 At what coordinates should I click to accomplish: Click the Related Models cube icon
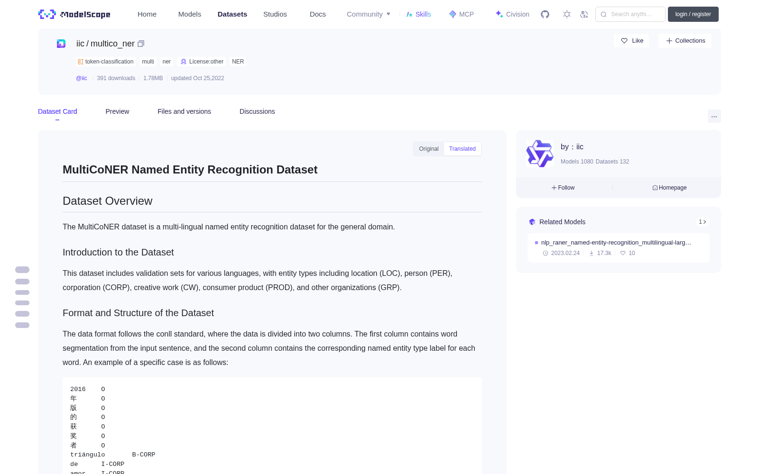pyautogui.click(x=532, y=222)
